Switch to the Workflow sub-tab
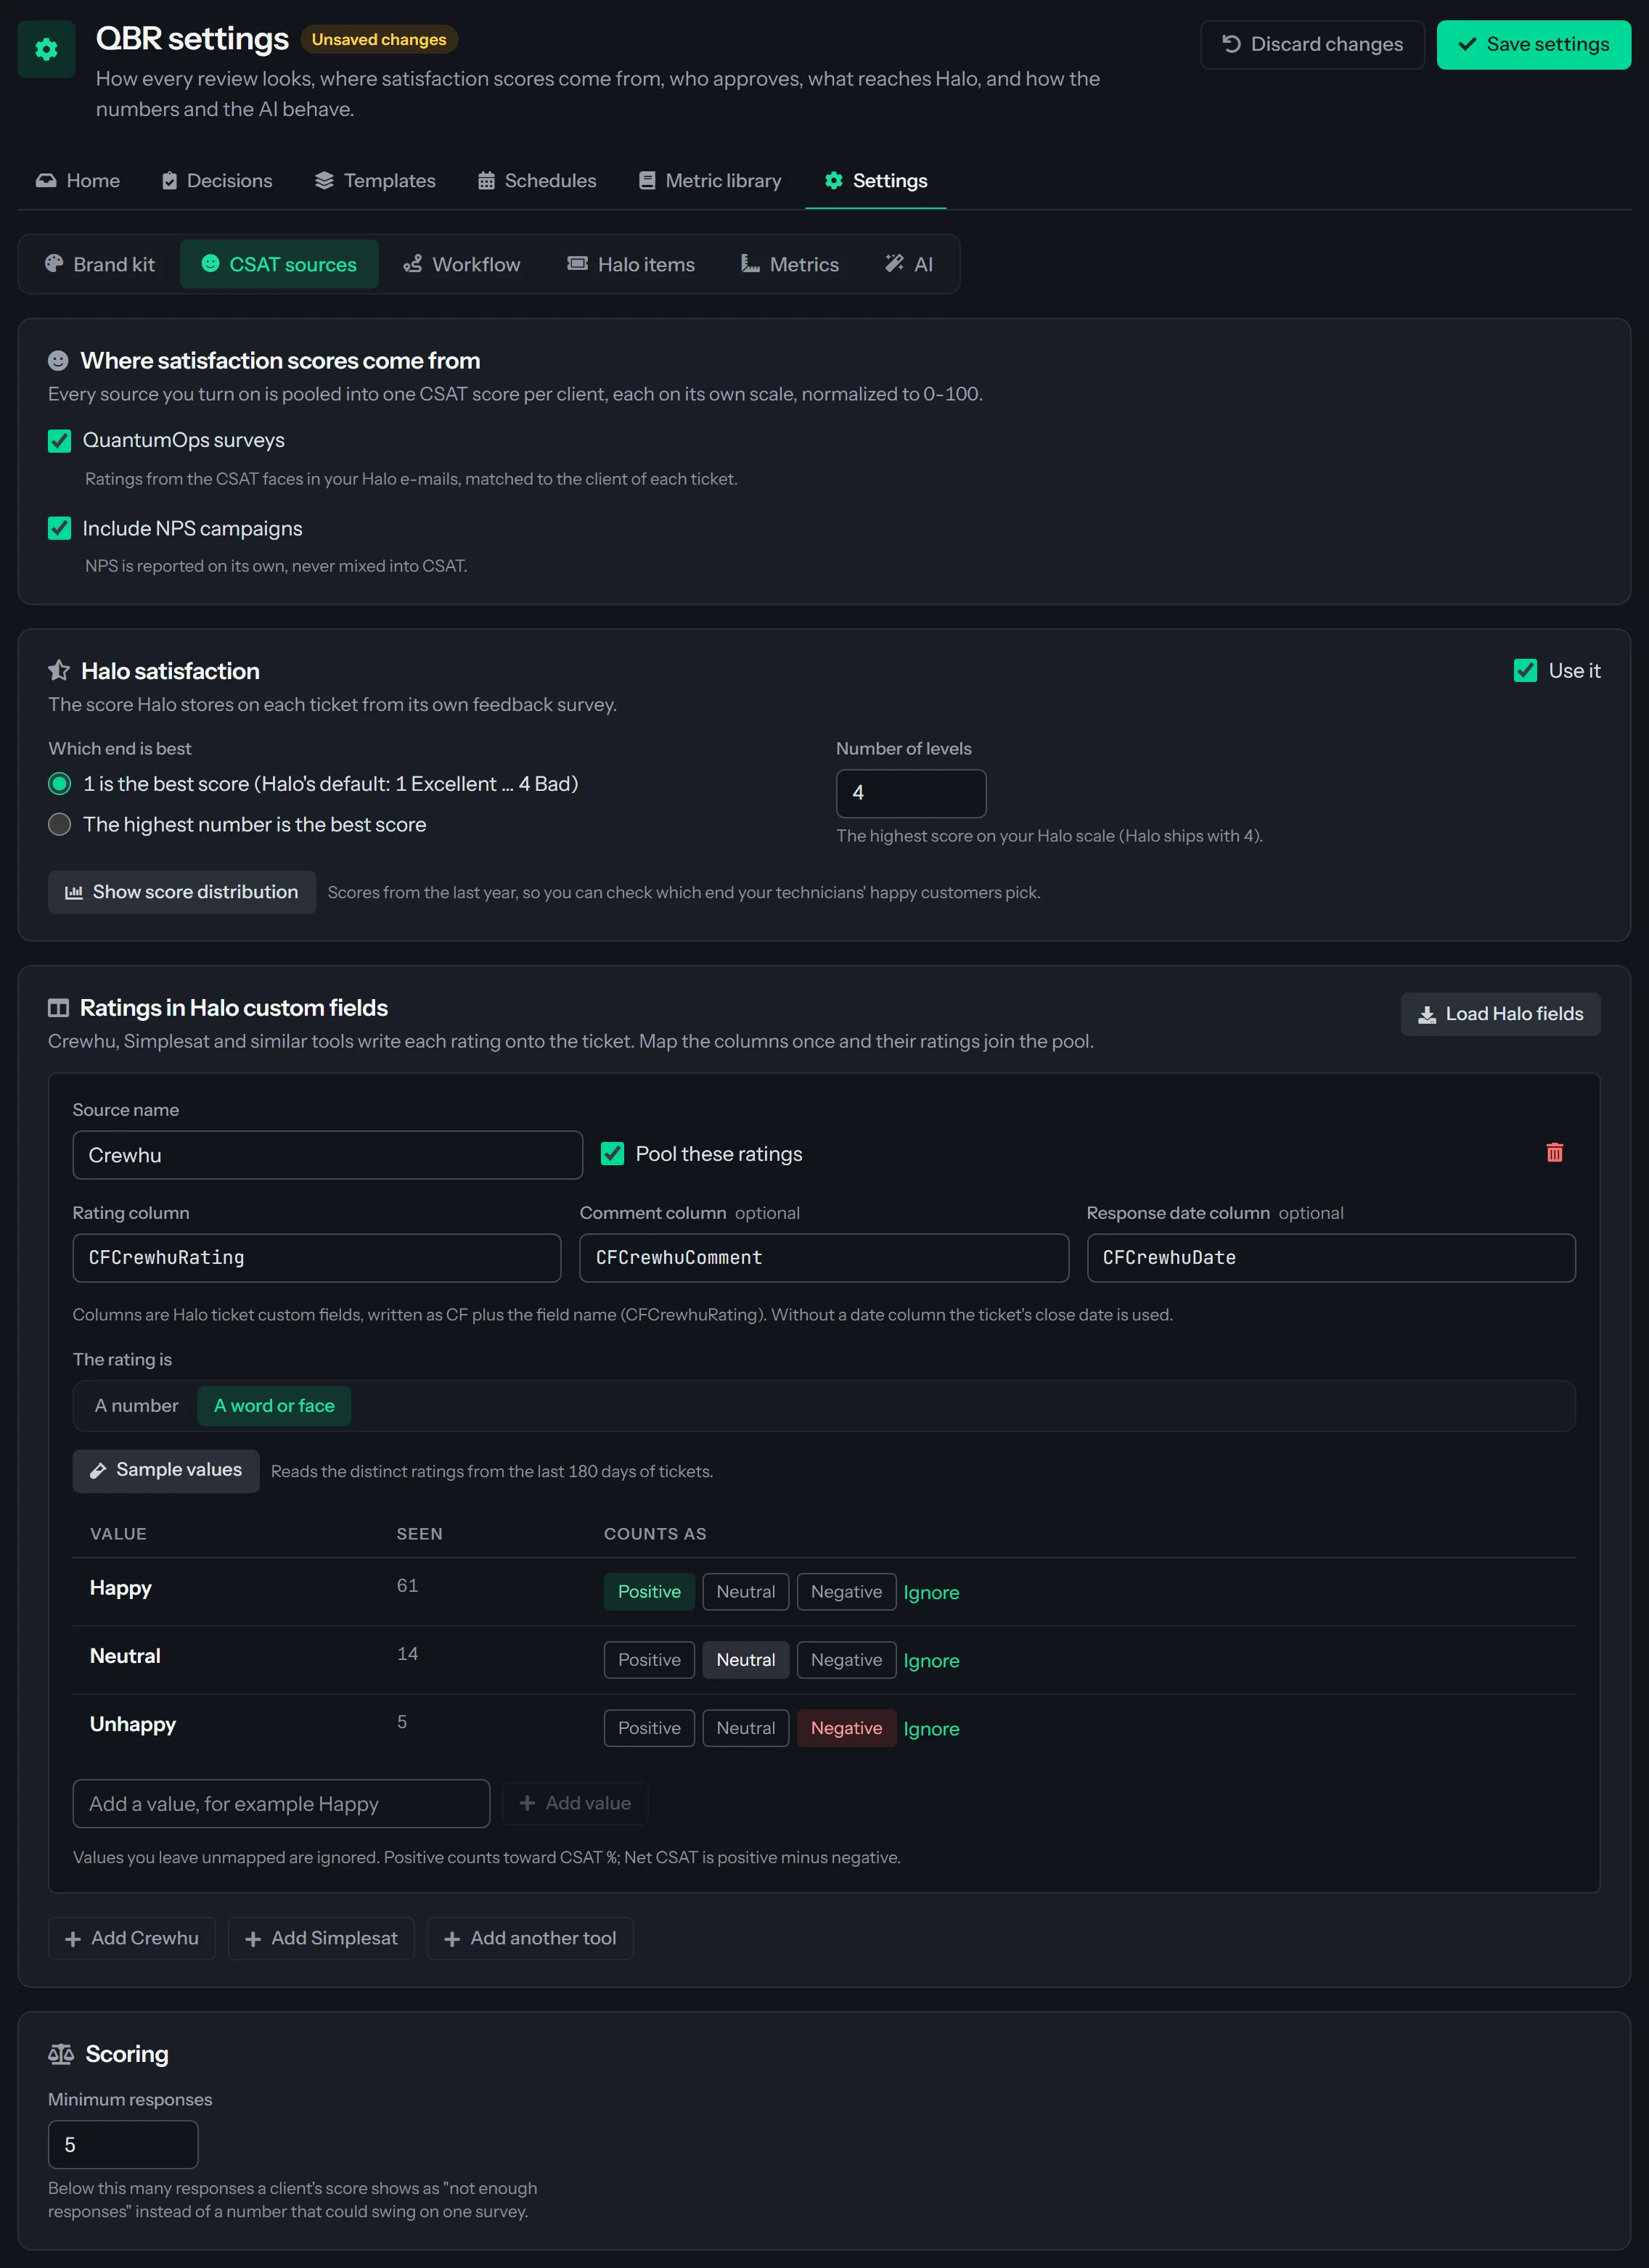 click(x=462, y=265)
